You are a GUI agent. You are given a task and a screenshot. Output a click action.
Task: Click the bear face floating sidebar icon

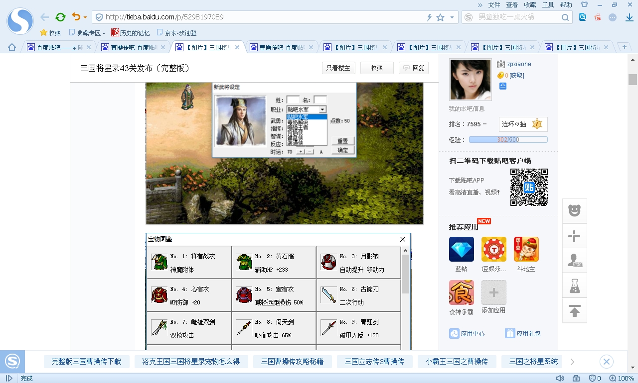575,211
